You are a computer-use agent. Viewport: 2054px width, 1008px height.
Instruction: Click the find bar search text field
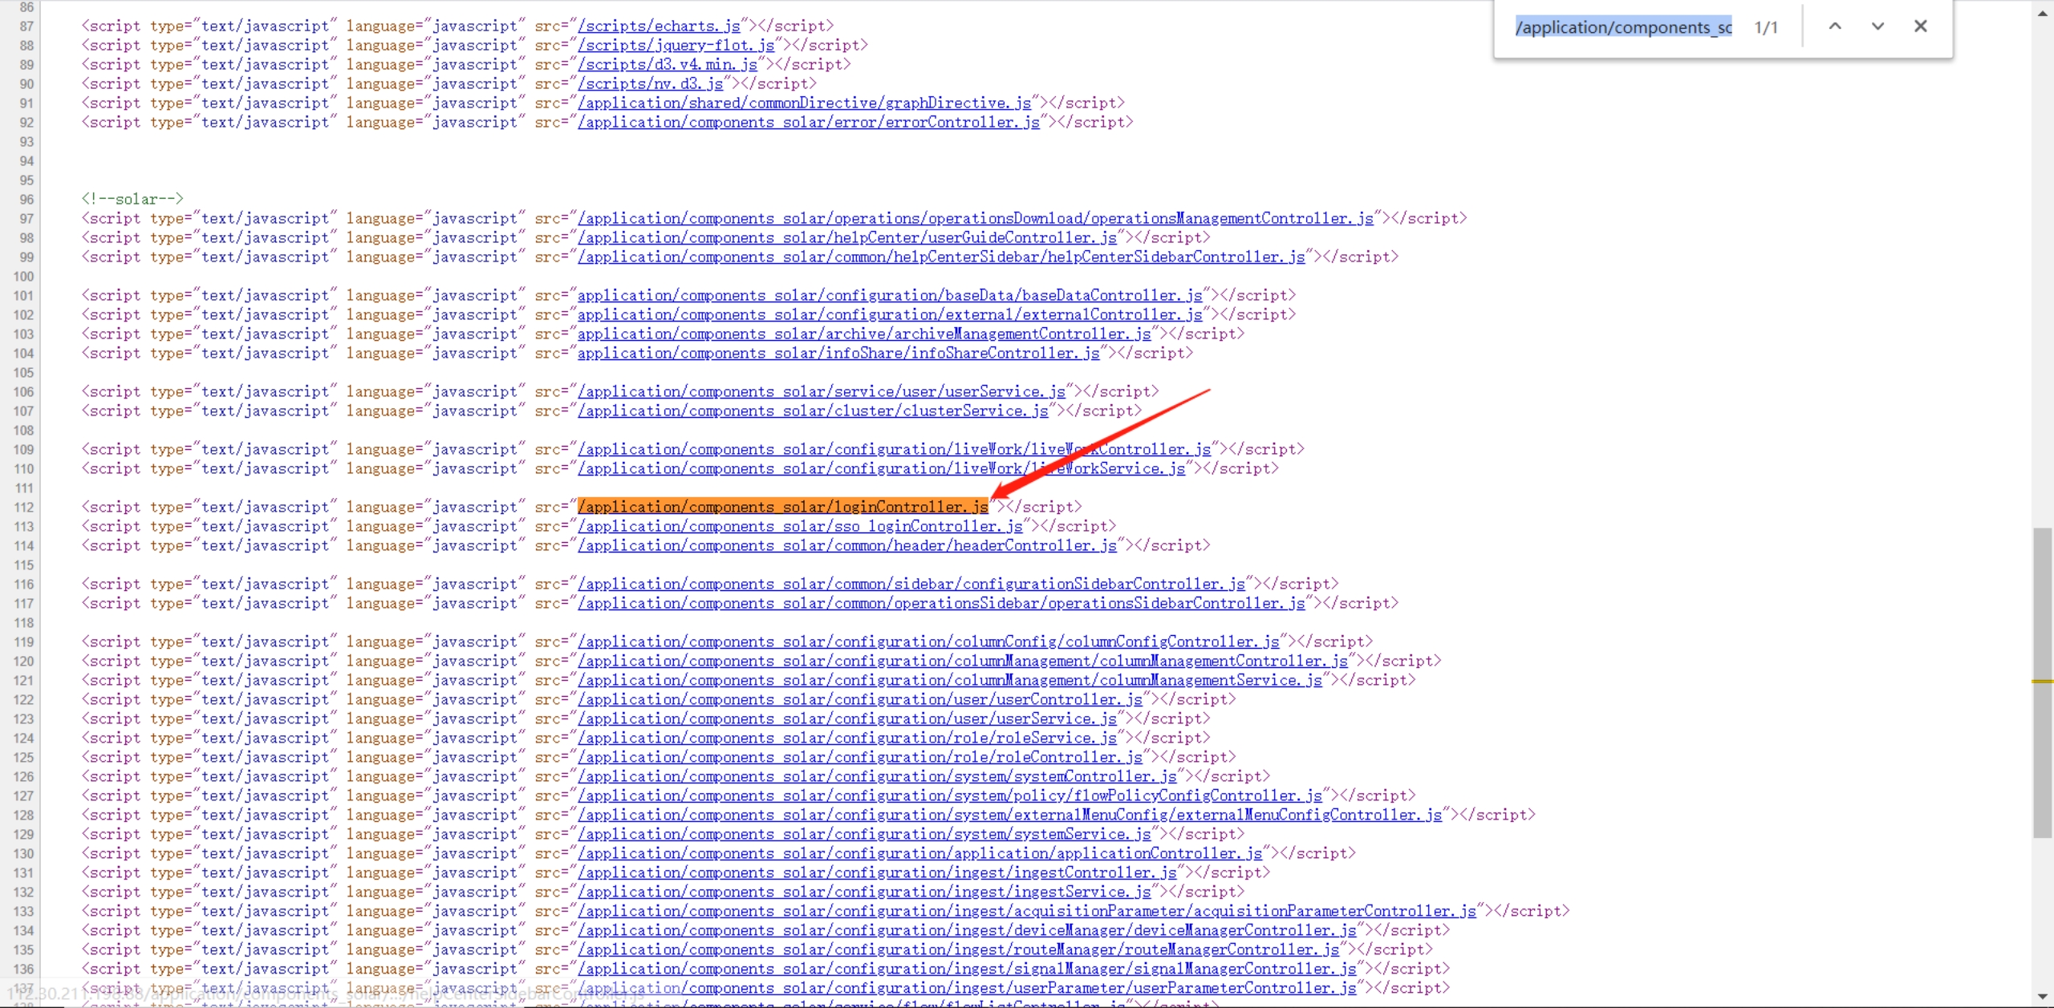coord(1622,27)
